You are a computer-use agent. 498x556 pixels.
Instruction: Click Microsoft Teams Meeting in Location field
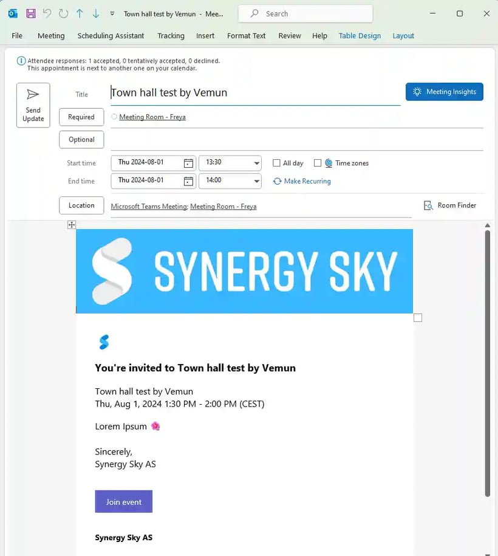pos(149,207)
